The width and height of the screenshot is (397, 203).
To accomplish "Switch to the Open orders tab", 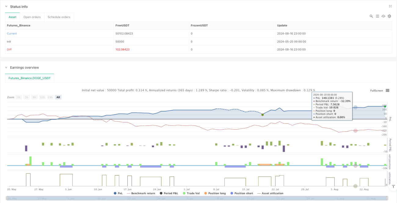I will coord(32,17).
